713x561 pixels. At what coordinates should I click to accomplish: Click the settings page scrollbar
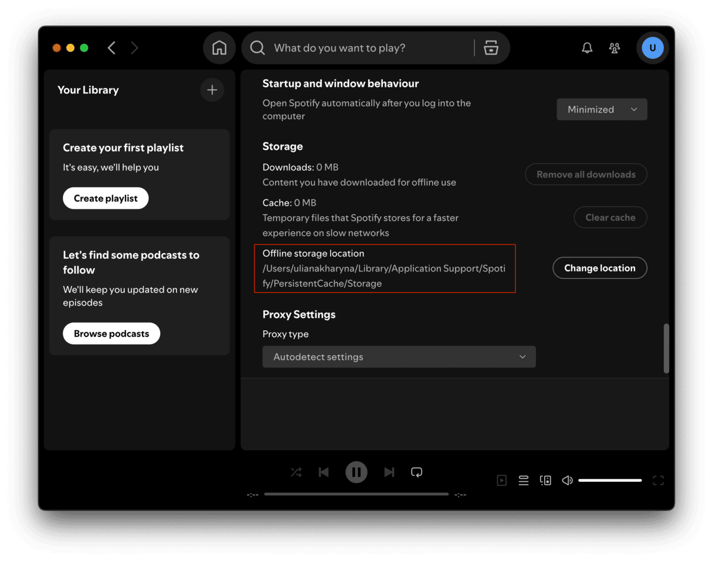pyautogui.click(x=666, y=348)
